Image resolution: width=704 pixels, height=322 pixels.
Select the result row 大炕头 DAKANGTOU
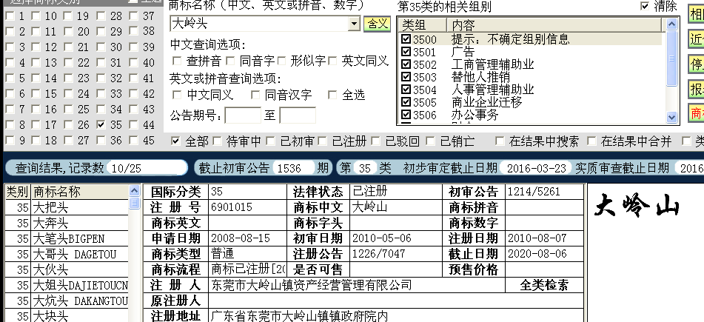click(x=67, y=301)
